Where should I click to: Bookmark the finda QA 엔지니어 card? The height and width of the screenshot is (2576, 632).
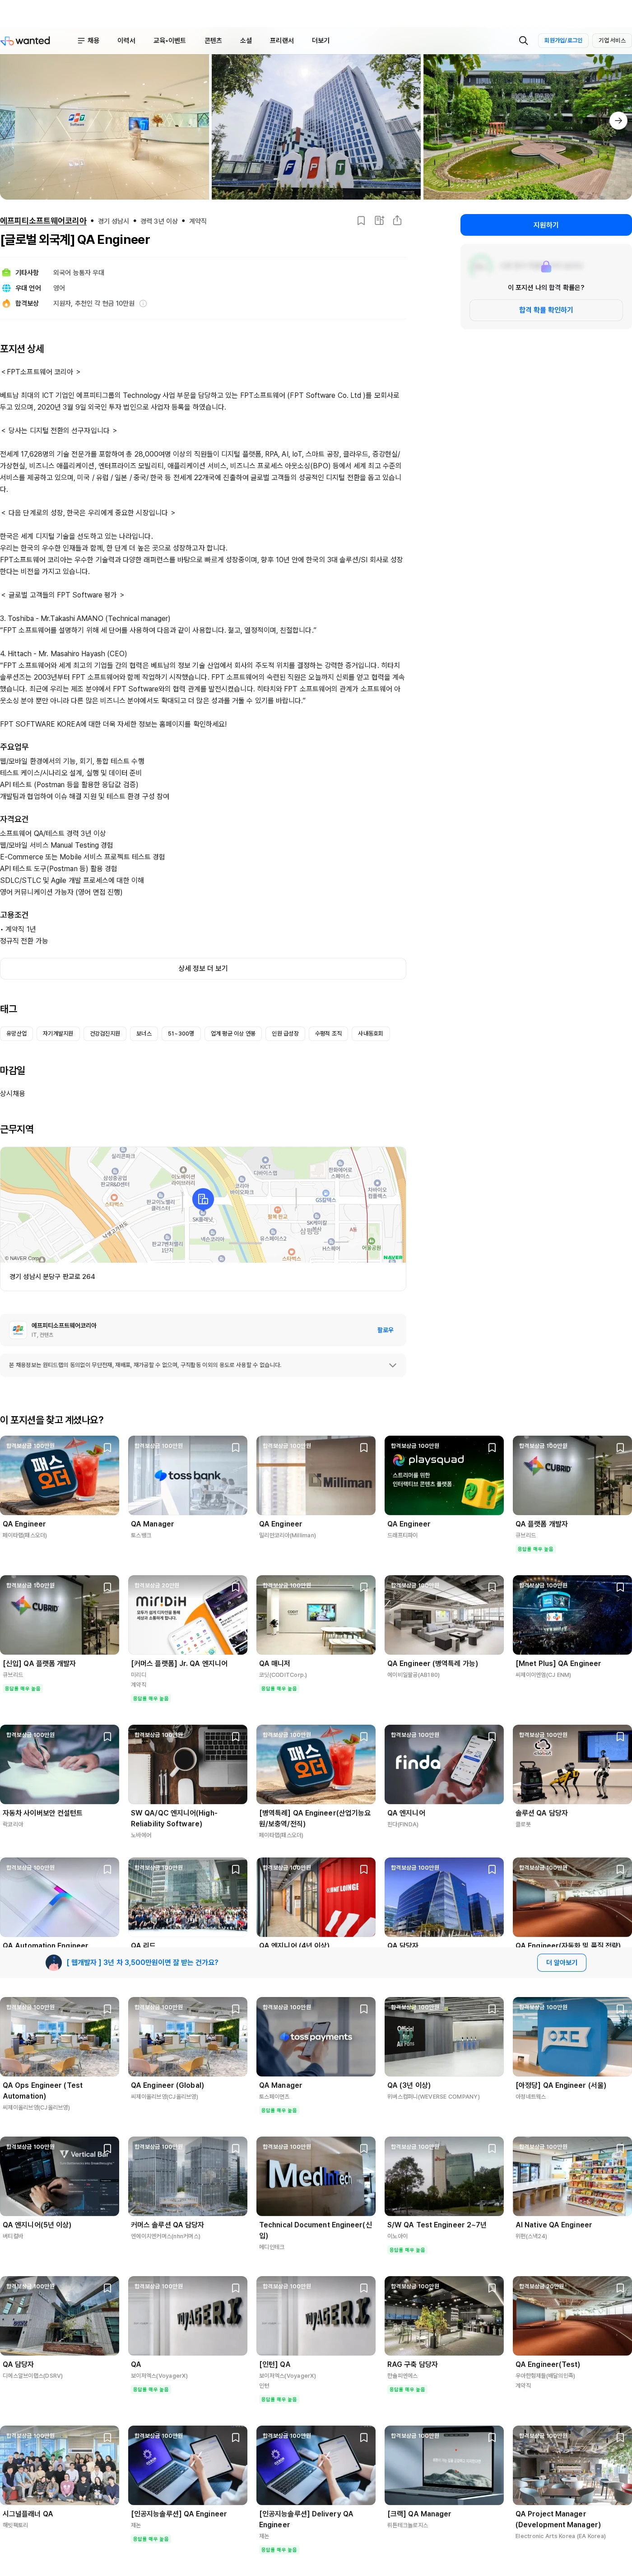pos(491,1736)
